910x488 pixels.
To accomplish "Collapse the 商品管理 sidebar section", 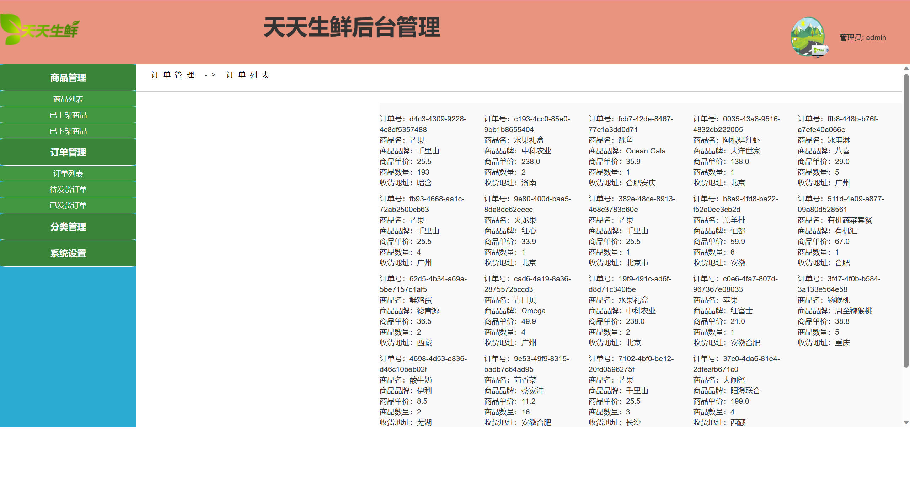I will [68, 77].
